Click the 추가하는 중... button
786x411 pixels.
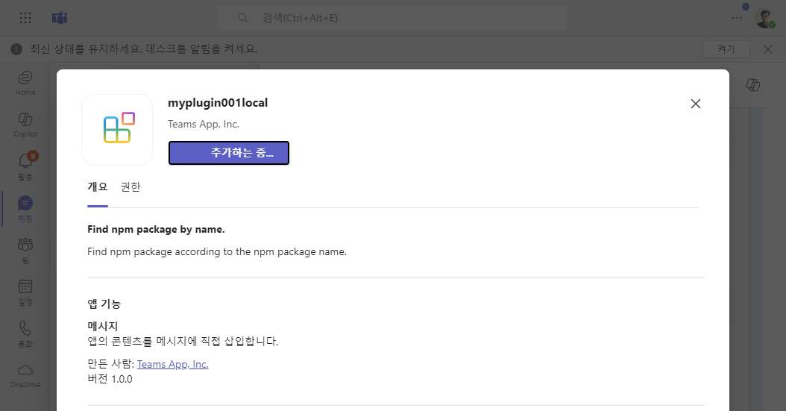[229, 153]
